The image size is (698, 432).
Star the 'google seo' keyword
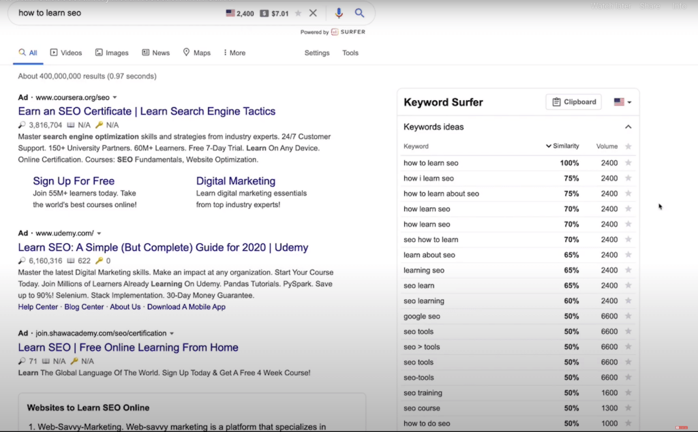(628, 316)
